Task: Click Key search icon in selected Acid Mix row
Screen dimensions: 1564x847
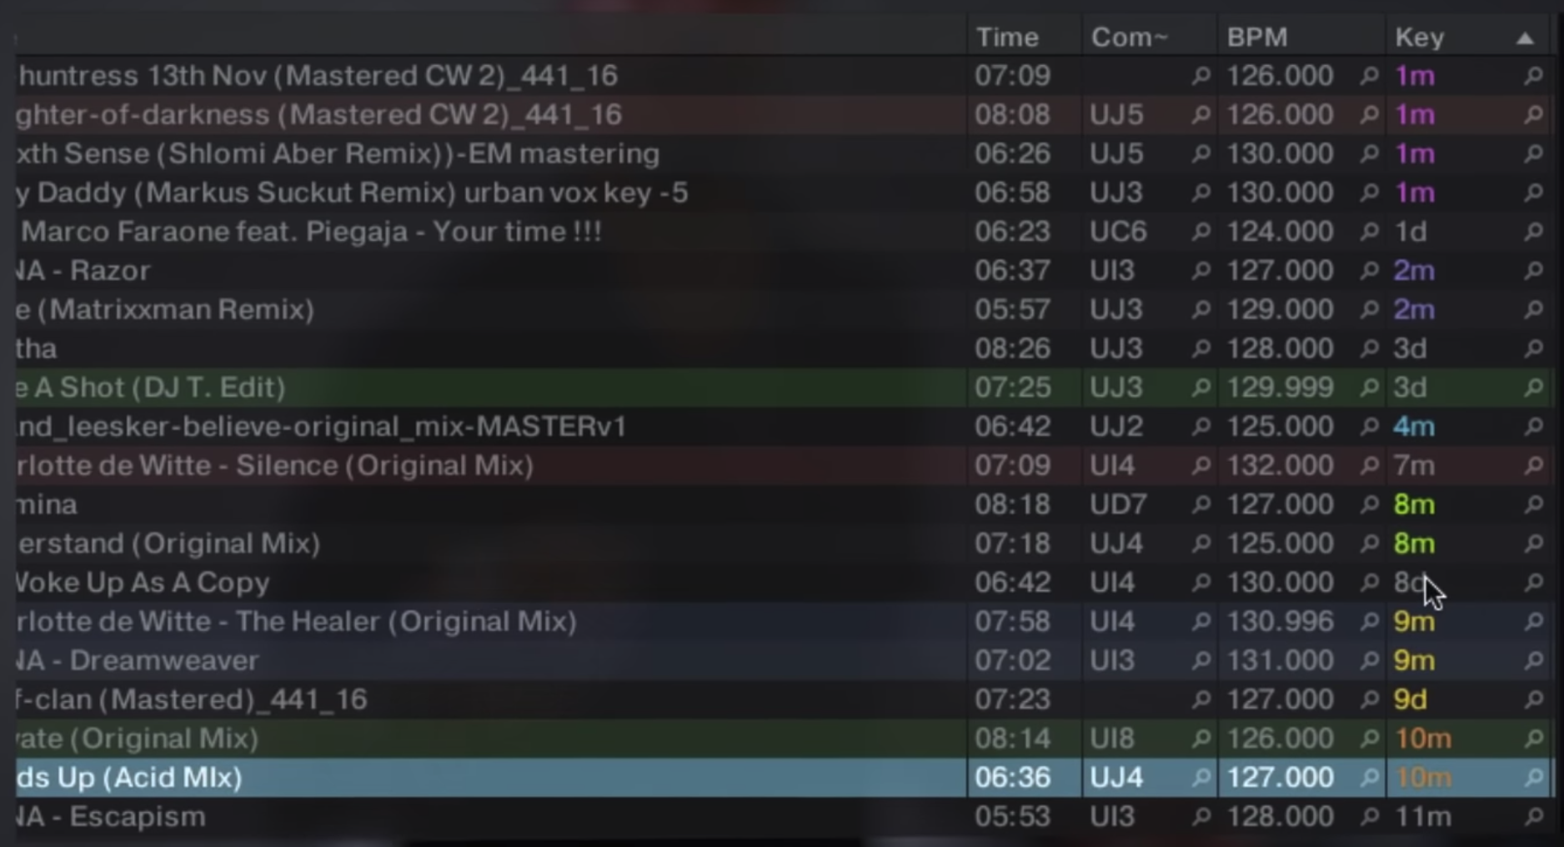Action: pos(1532,778)
